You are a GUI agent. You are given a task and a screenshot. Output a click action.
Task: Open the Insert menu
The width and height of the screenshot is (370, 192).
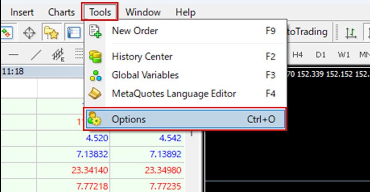pyautogui.click(x=22, y=12)
